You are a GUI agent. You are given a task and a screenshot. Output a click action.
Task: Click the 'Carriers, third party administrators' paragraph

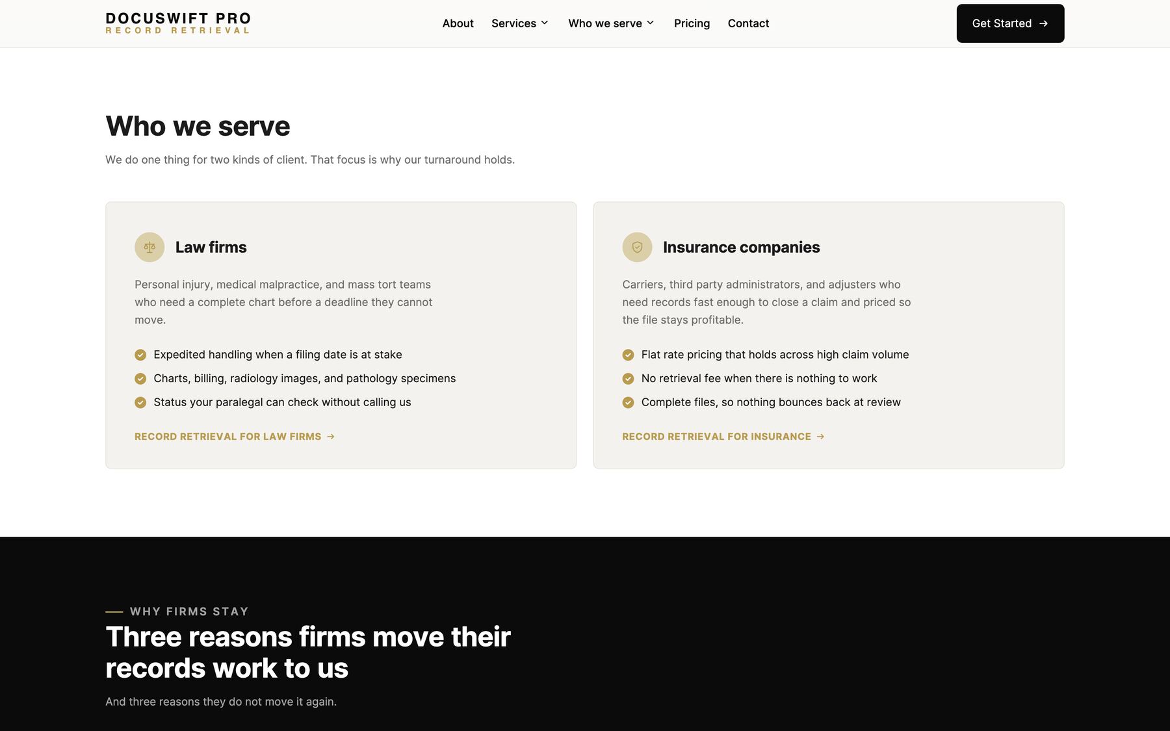[x=766, y=302]
